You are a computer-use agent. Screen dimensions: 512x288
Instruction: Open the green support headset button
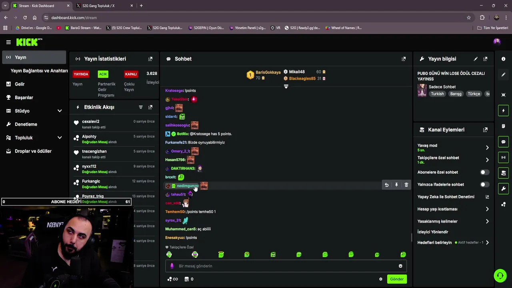[500, 276]
